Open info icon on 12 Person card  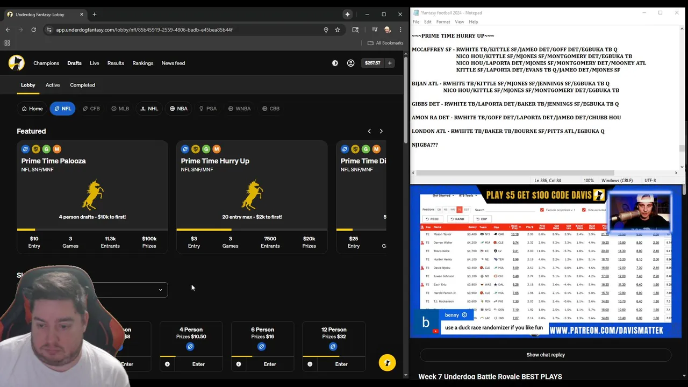pos(310,364)
